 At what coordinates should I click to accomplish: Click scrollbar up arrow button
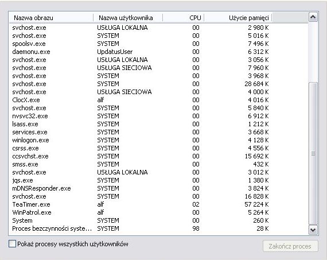[313, 17]
